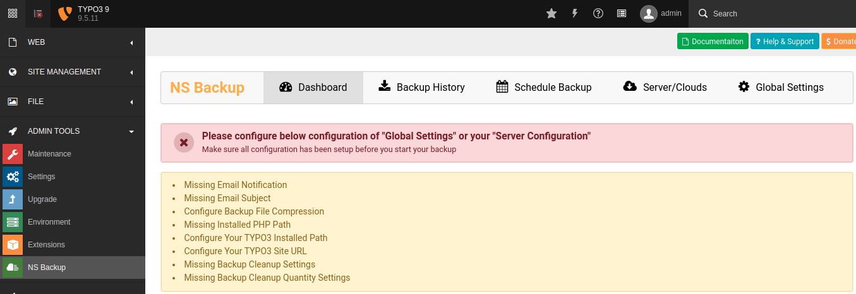This screenshot has width=856, height=294.
Task: Open the help question mark icon
Action: tap(598, 13)
